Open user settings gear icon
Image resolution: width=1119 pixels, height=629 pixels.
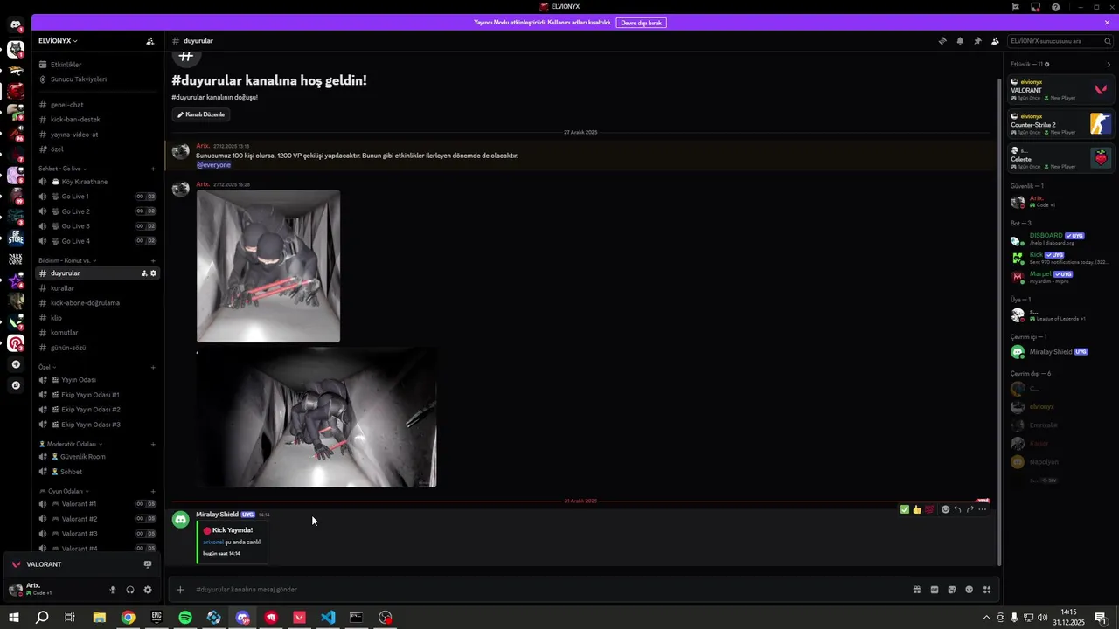(x=147, y=590)
